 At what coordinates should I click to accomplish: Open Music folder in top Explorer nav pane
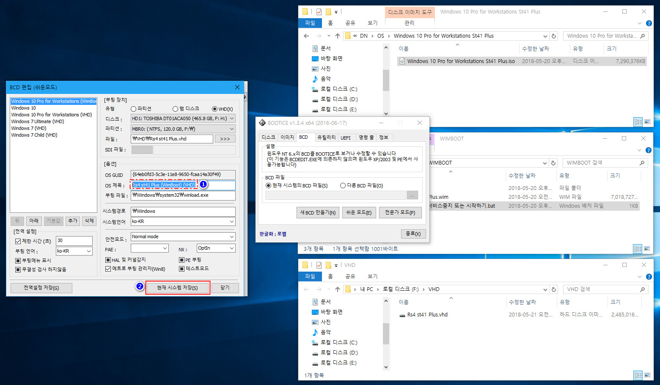pos(325,79)
